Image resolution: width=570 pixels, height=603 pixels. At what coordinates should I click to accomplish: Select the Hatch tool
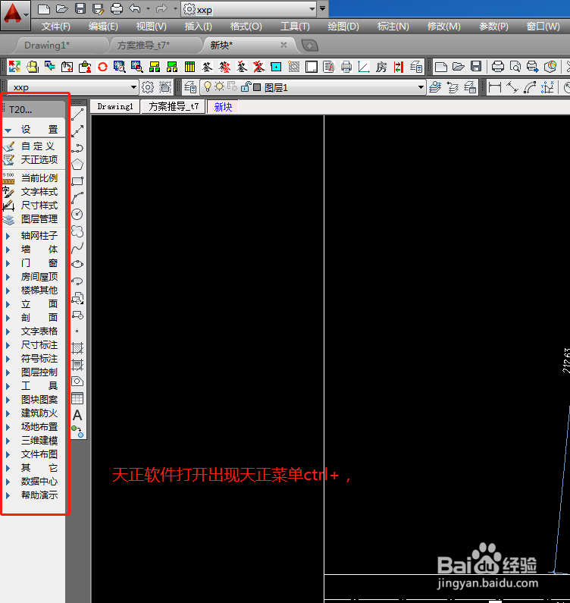pyautogui.click(x=77, y=348)
